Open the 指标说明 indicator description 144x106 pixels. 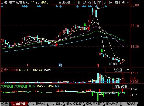(121, 86)
